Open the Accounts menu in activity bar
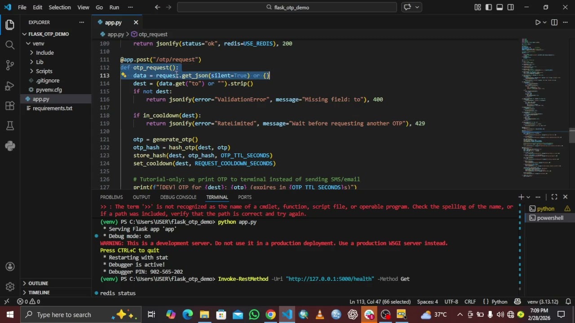Screen dimensions: 575x323 tap(10, 266)
